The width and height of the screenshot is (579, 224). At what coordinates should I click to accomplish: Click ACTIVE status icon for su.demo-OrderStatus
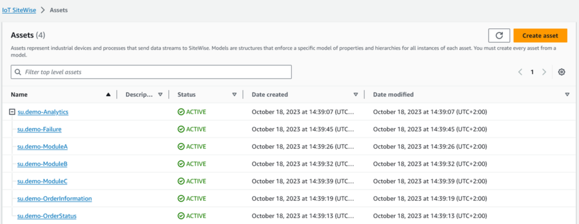(x=181, y=216)
